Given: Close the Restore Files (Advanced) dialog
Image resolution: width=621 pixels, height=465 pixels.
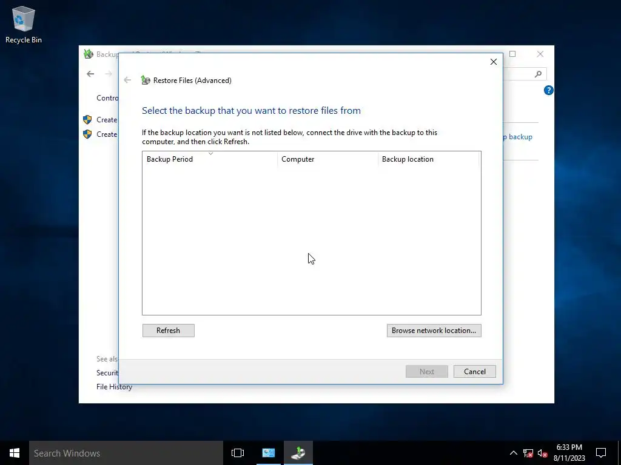Looking at the screenshot, I should pyautogui.click(x=494, y=62).
